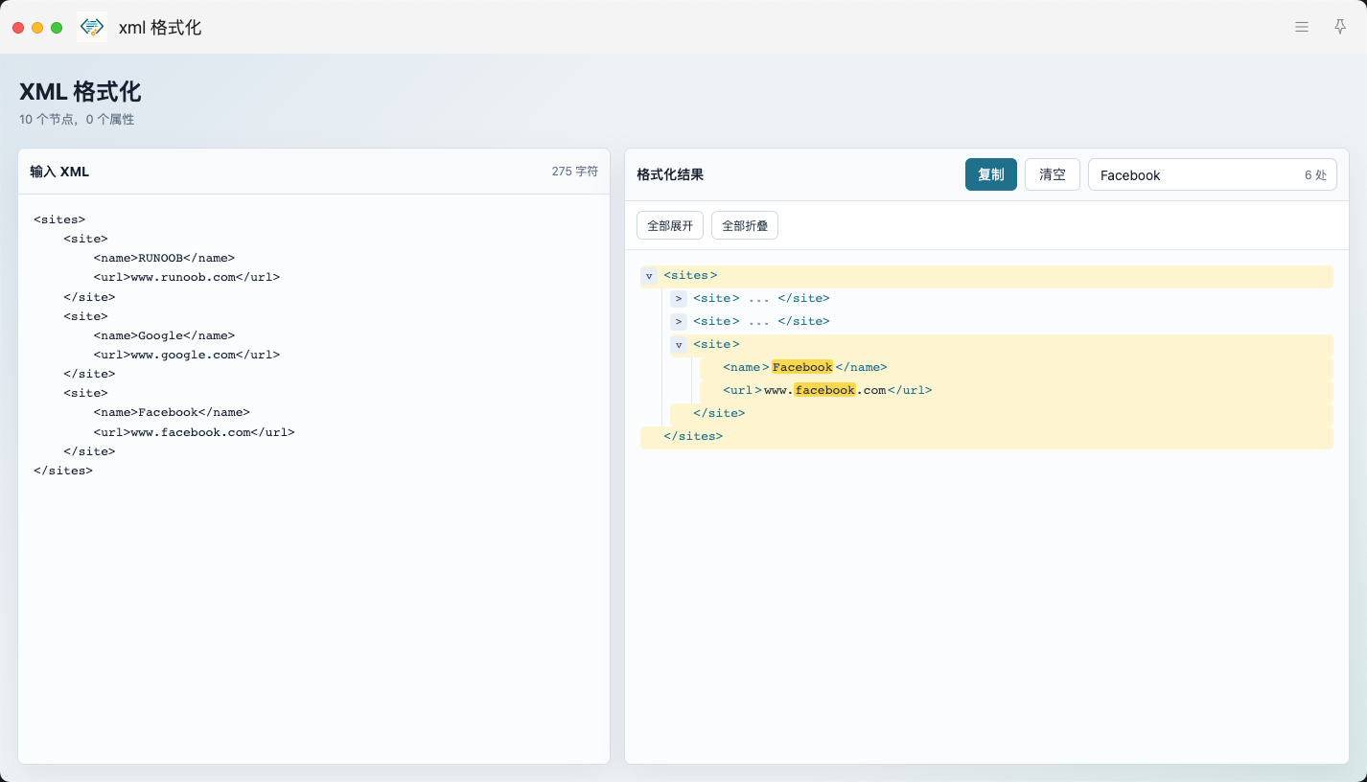The width and height of the screenshot is (1367, 782).
Task: Click the xml 格式化 window title text
Action: tap(160, 28)
